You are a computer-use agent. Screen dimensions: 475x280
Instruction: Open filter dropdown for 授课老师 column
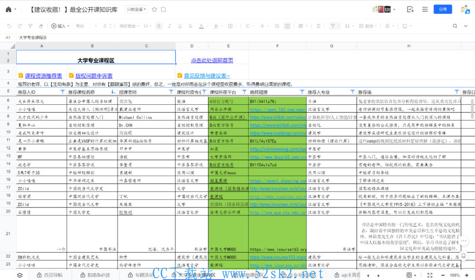pyautogui.click(x=171, y=92)
